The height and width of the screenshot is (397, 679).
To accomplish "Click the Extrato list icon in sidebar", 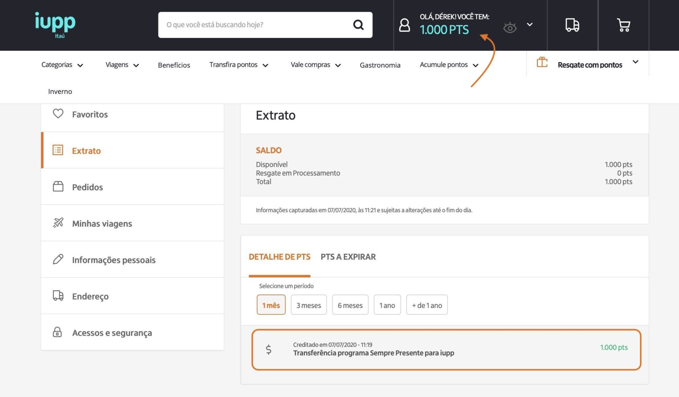I will click(58, 150).
